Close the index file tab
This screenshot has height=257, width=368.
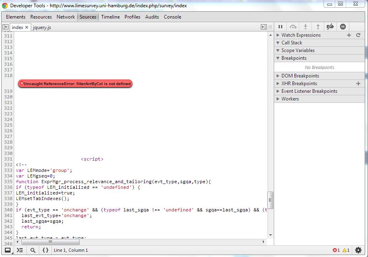click(27, 27)
